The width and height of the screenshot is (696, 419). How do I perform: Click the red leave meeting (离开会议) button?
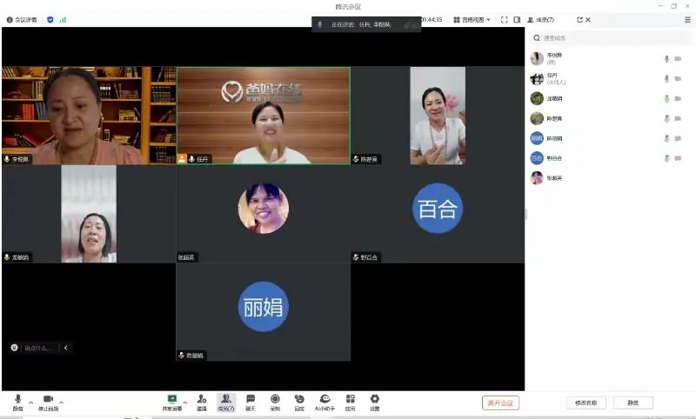pyautogui.click(x=500, y=402)
